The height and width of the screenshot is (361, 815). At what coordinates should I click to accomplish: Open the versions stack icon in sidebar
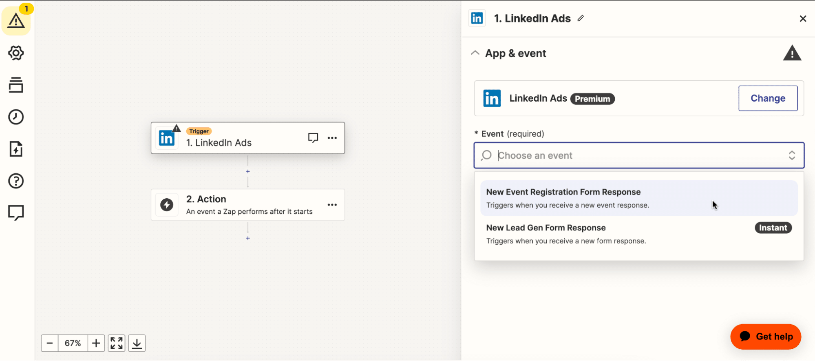(x=16, y=85)
